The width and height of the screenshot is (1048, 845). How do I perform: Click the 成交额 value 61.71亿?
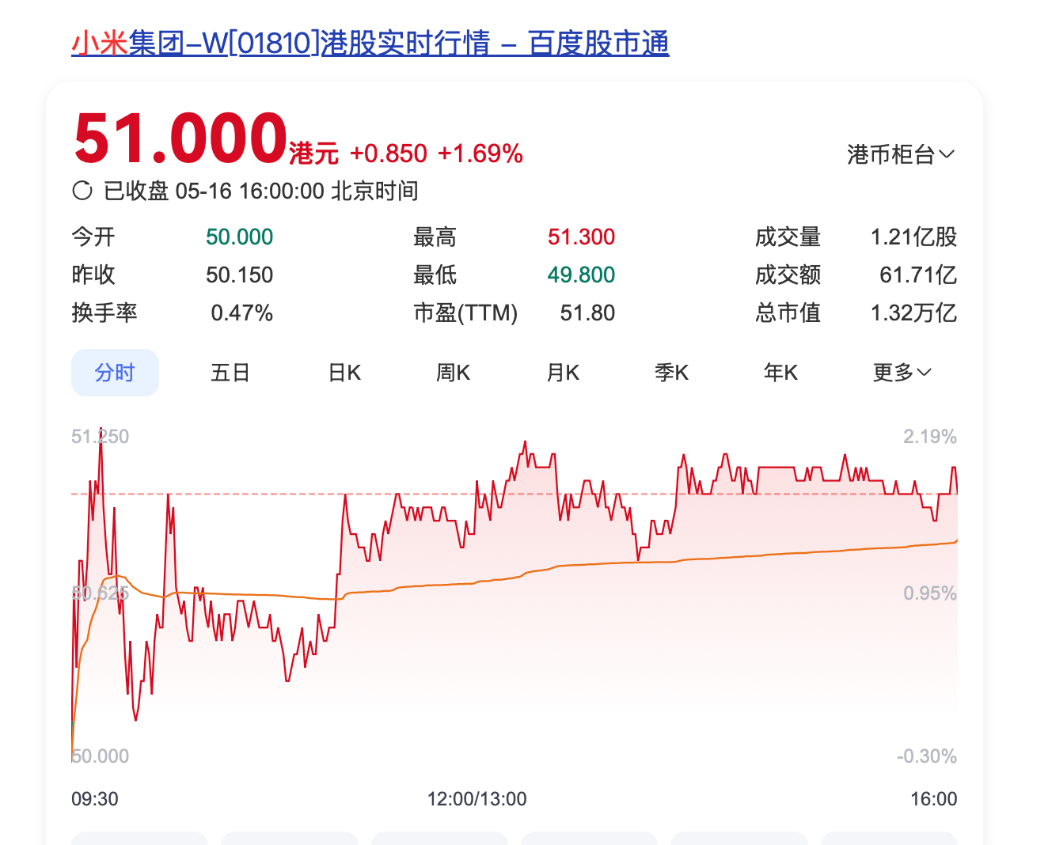(x=918, y=275)
